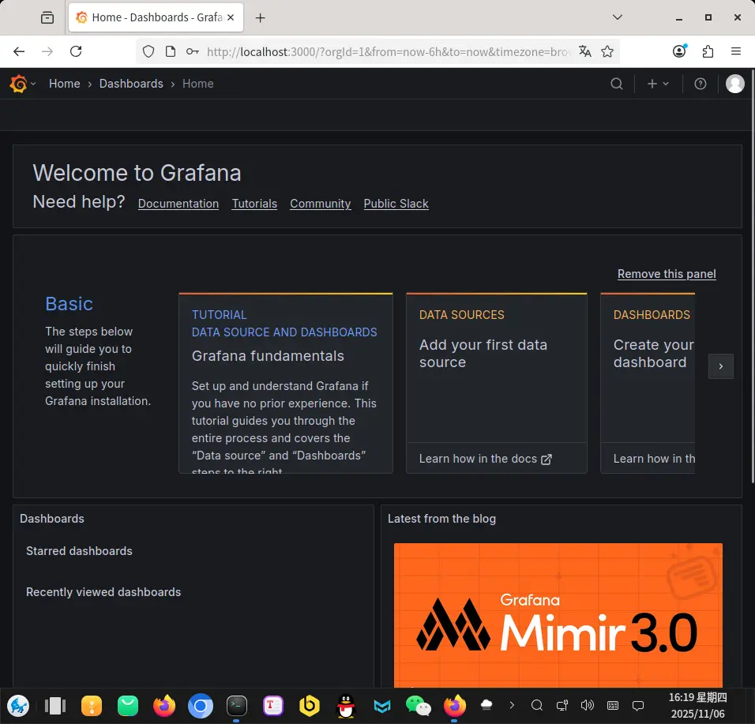
Task: Click the taskbar clock and date
Action: 697,706
